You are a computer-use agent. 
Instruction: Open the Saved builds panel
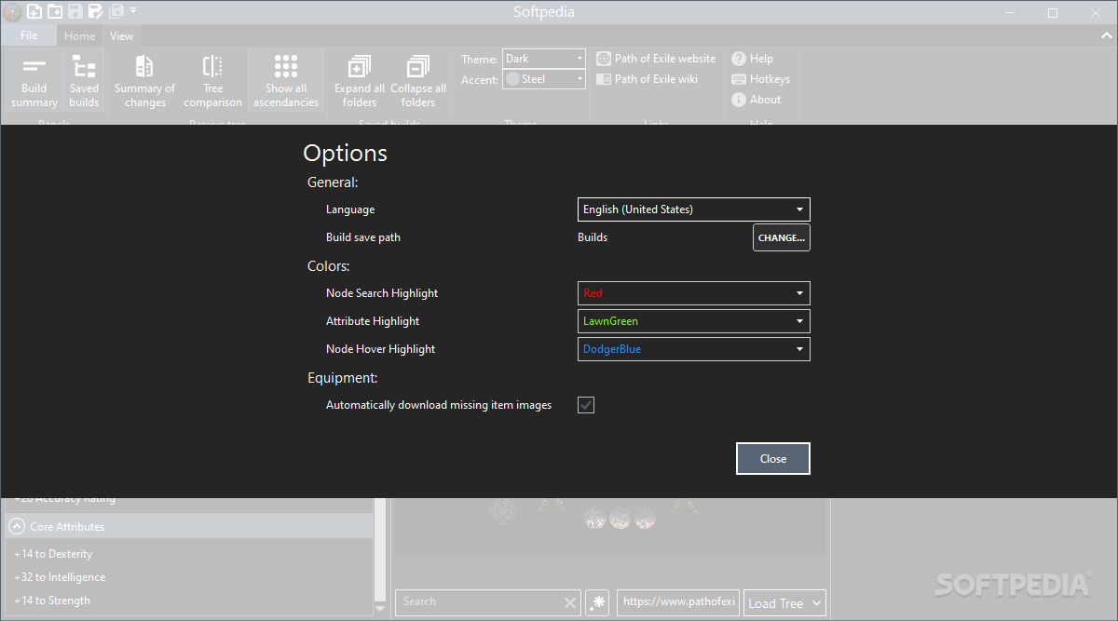tap(84, 82)
